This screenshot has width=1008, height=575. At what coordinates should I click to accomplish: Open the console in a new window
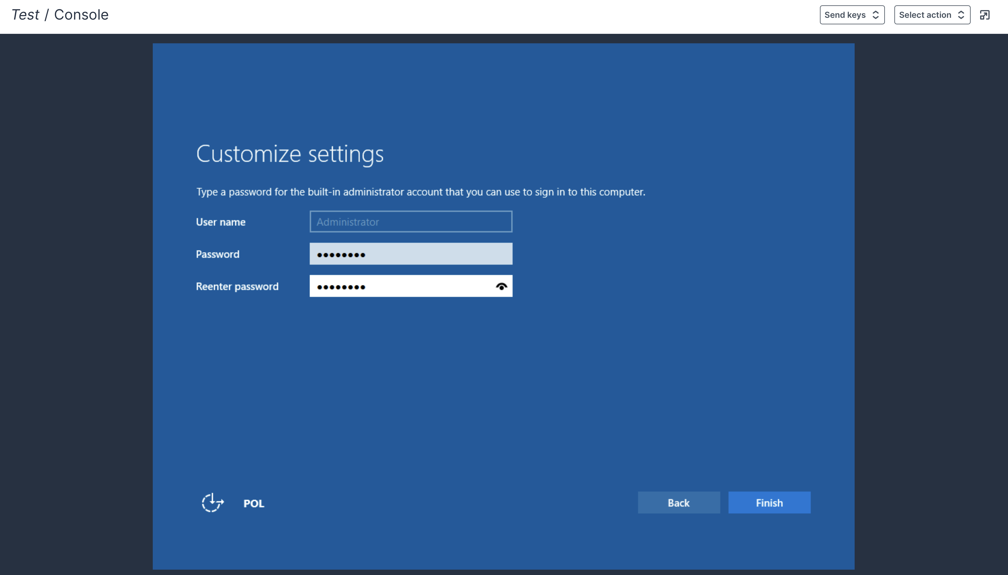985,15
